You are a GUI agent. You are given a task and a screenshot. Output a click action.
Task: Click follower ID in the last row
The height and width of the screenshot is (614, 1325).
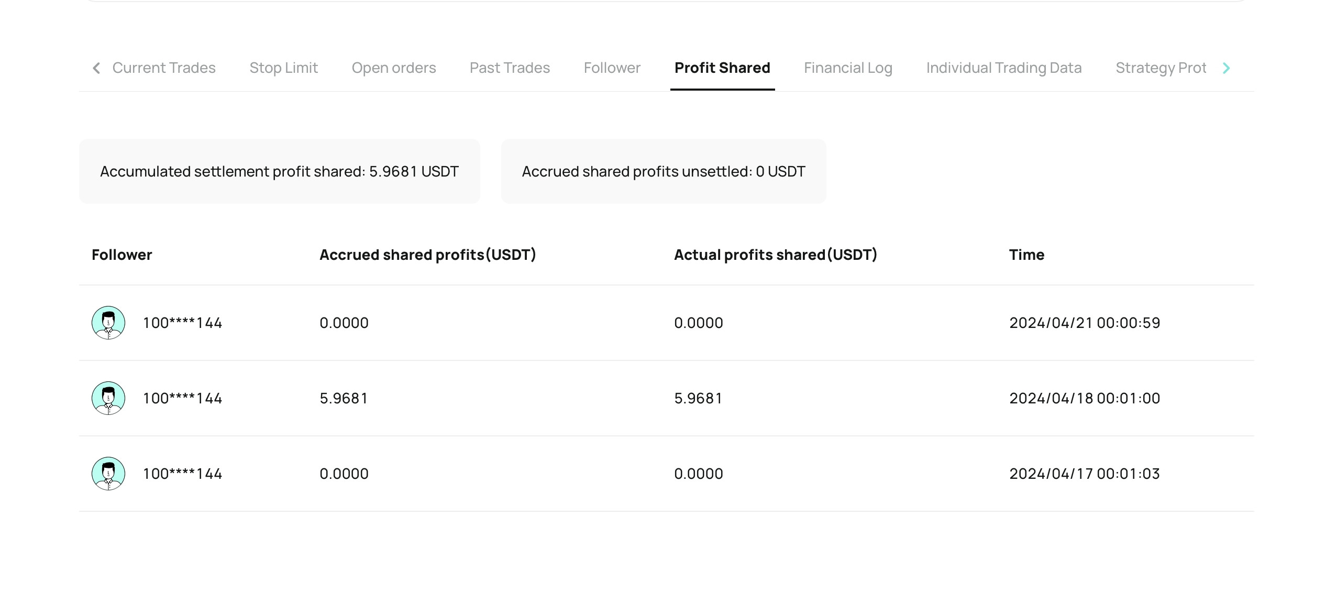[183, 474]
